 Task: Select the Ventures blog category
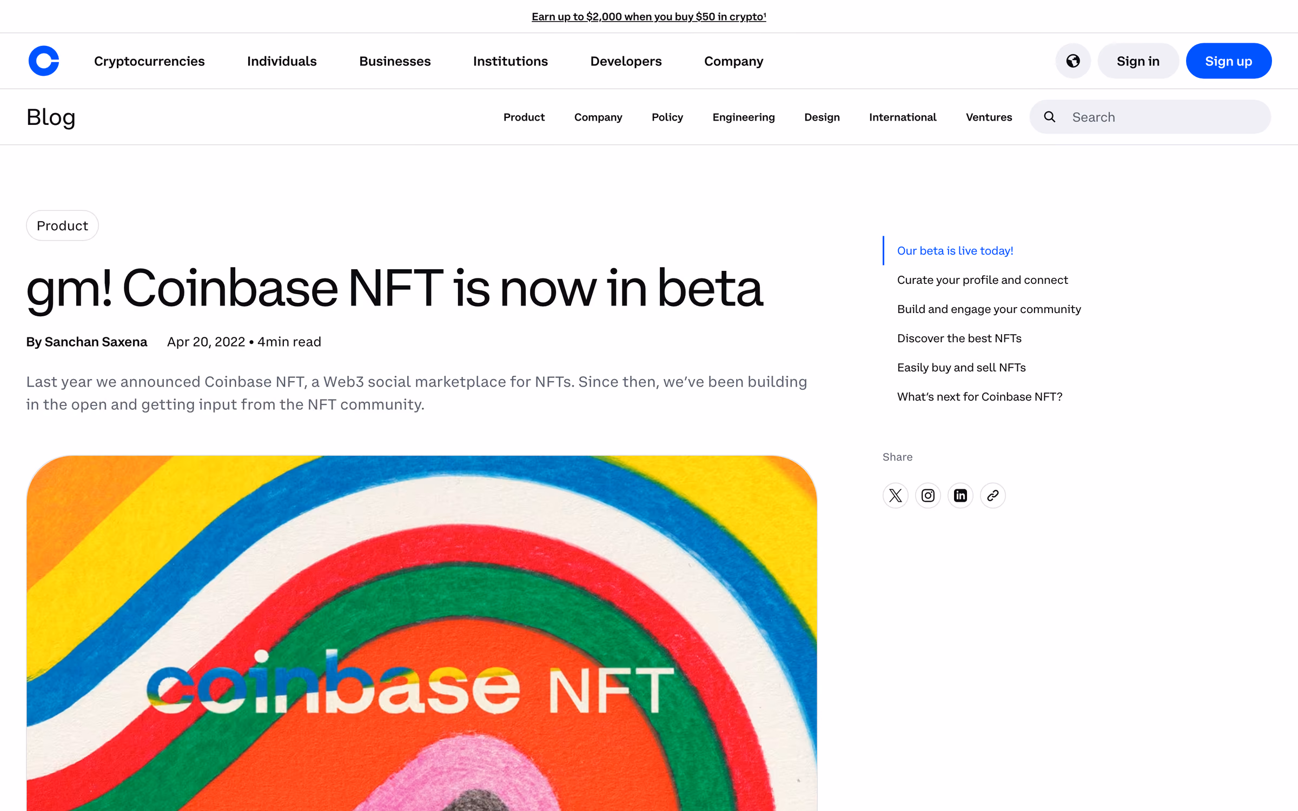click(989, 117)
